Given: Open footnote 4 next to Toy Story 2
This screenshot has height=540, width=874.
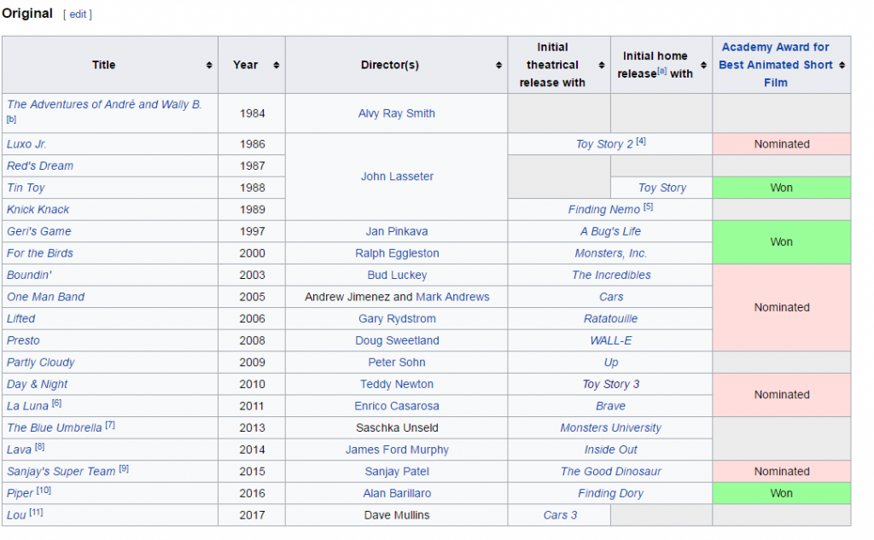Looking at the screenshot, I should pos(641,142).
